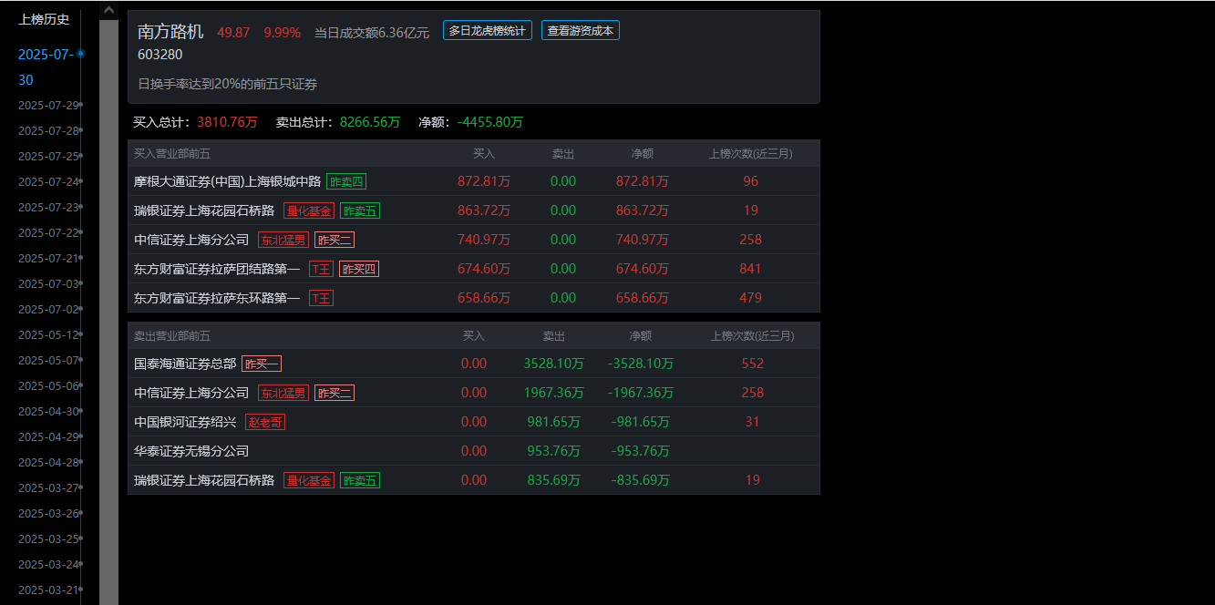Click the 净额 value -4455.80万
The height and width of the screenshot is (605, 1215).
pos(490,122)
